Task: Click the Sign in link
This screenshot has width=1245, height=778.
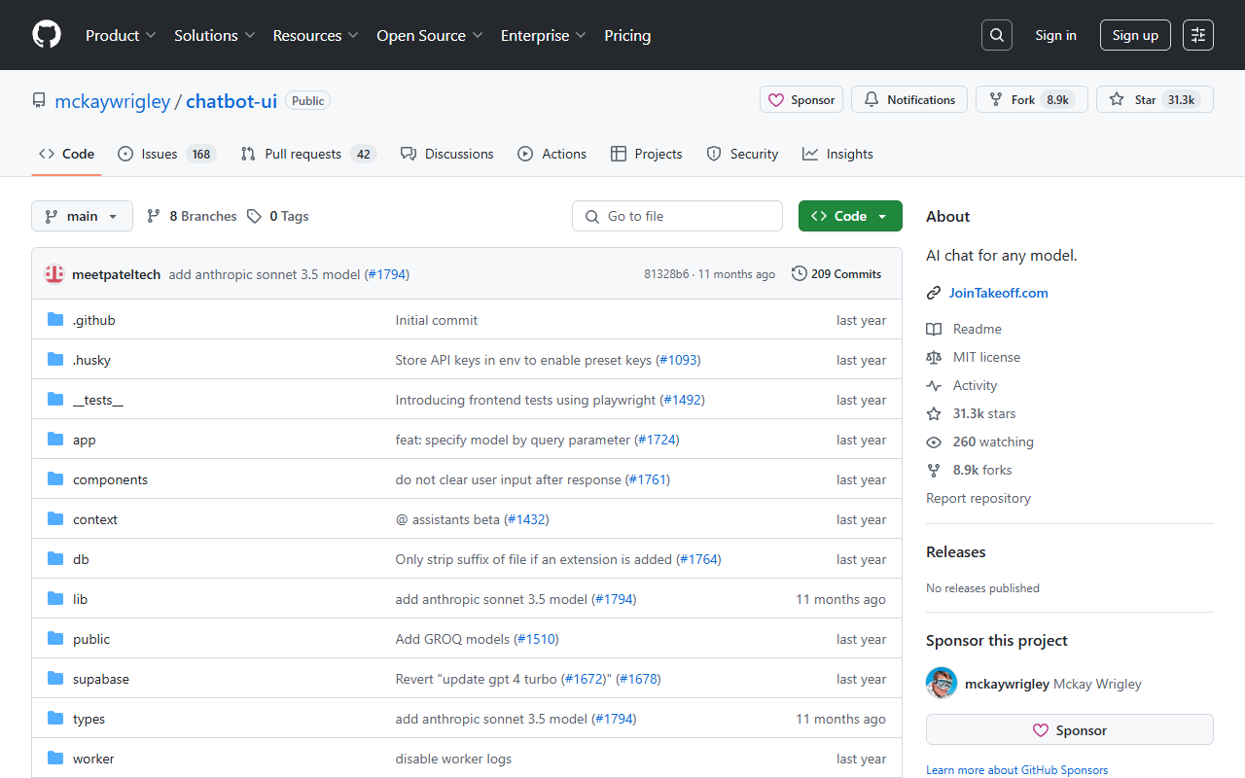Action: (1055, 35)
